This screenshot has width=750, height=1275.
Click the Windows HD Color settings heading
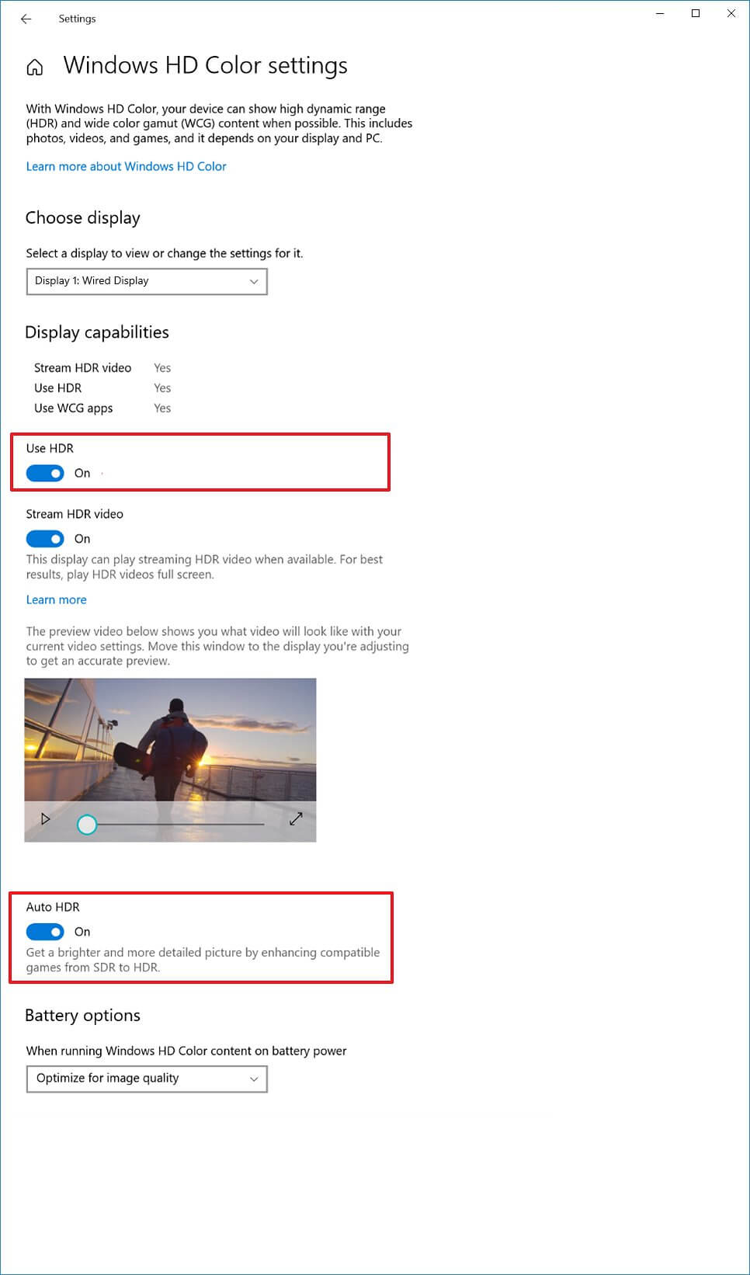[x=206, y=66]
